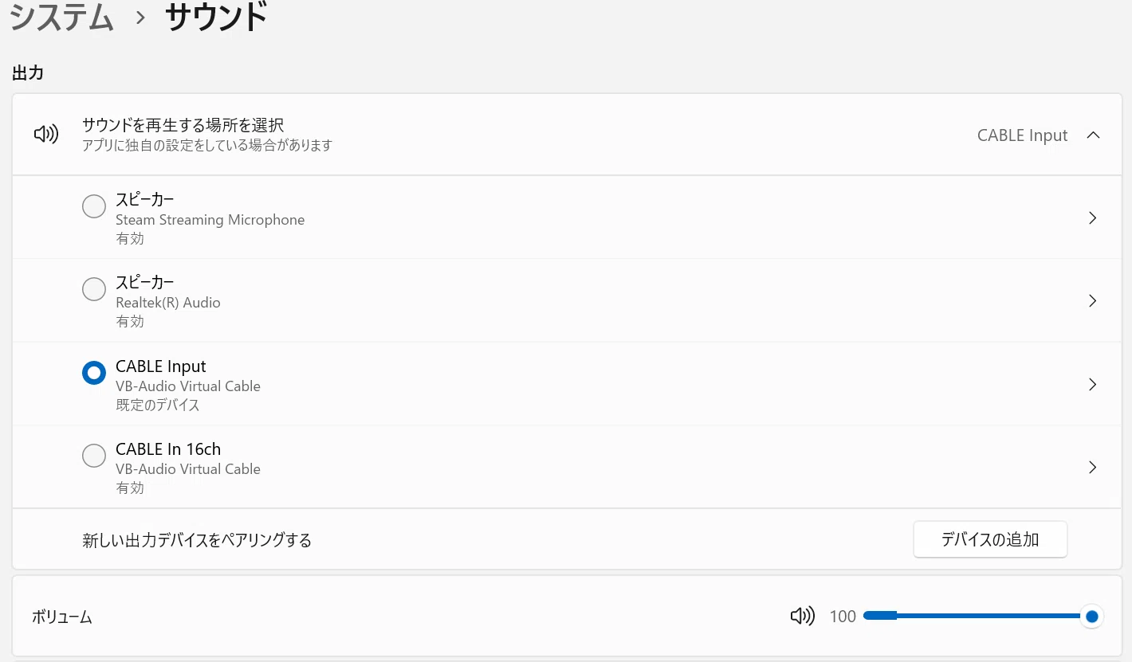Screen dimensions: 1132x662
Task: Click Steam Streaming Microphone text
Action: (x=210, y=220)
